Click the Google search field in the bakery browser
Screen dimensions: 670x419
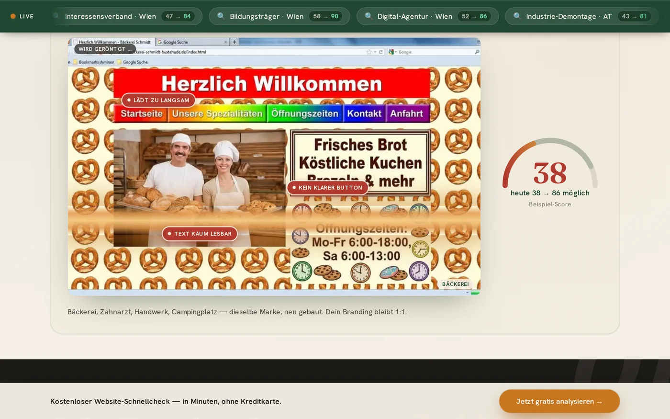point(434,52)
